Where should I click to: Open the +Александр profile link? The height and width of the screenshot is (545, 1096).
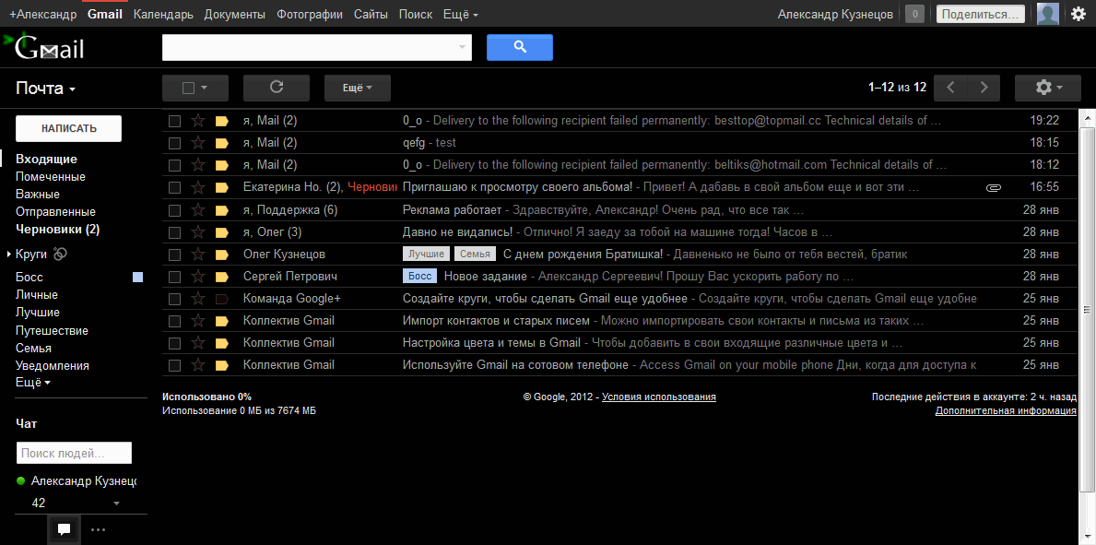[x=43, y=14]
